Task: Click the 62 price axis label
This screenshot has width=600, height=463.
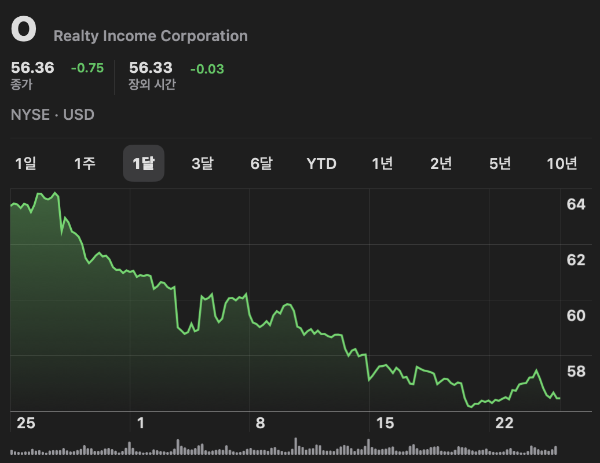Action: click(576, 260)
